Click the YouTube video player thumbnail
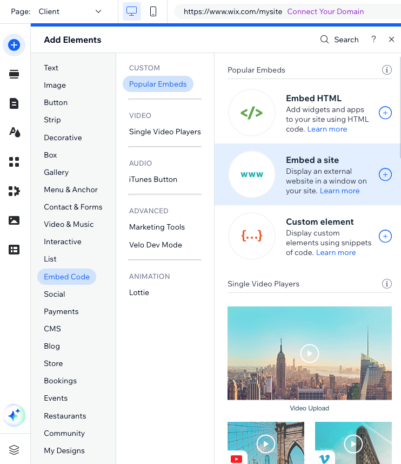Viewport: 401px width, 464px height. point(266,443)
